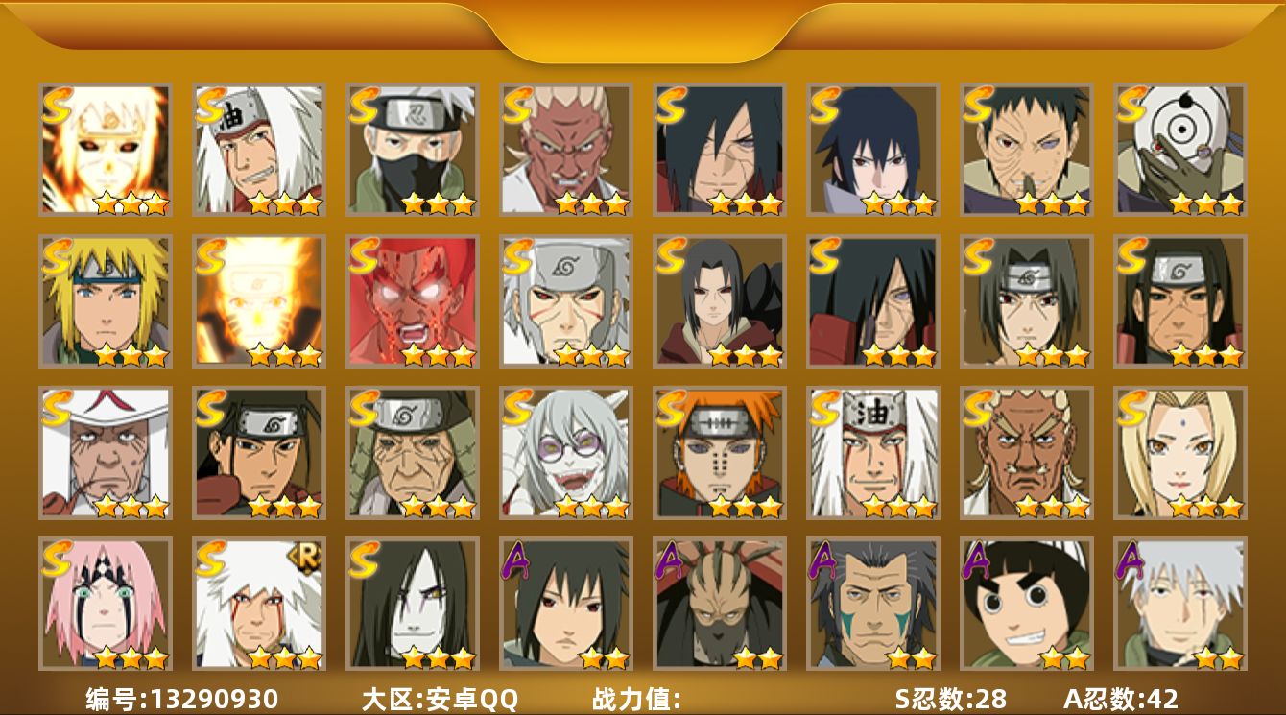Select the A-rank masked ninja with striped hair

719,604
